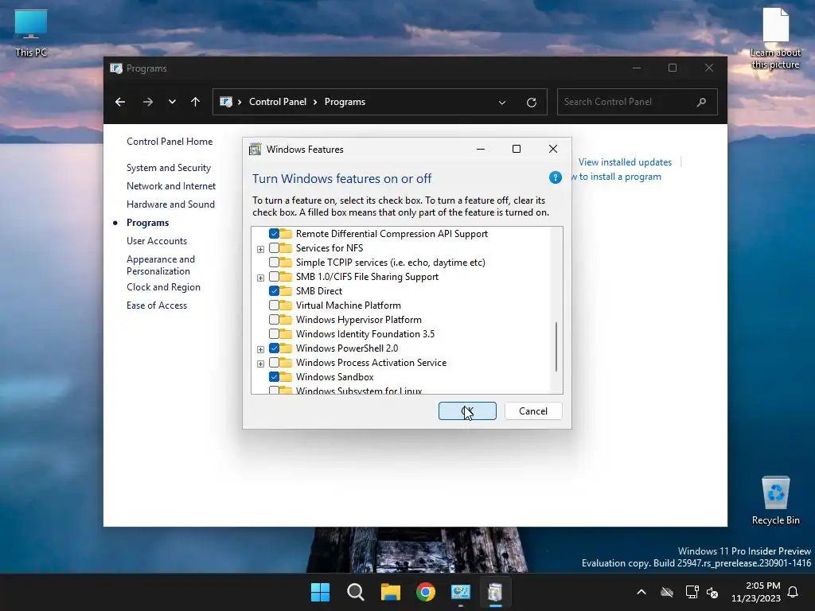815x611 pixels.
Task: Uncheck the SMB Direct checkbox
Action: [x=274, y=291]
